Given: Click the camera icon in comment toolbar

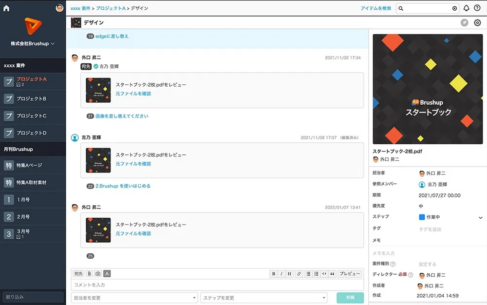Looking at the screenshot, I should (x=98, y=274).
